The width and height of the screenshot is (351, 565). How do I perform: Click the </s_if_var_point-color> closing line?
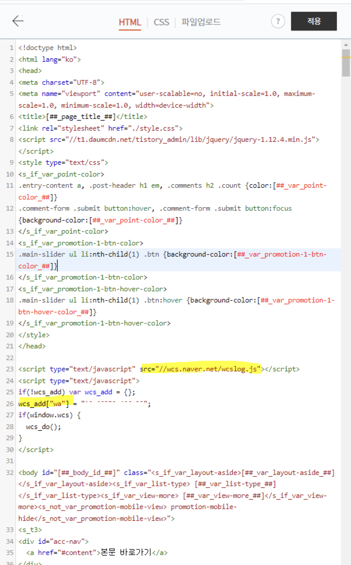(63, 231)
